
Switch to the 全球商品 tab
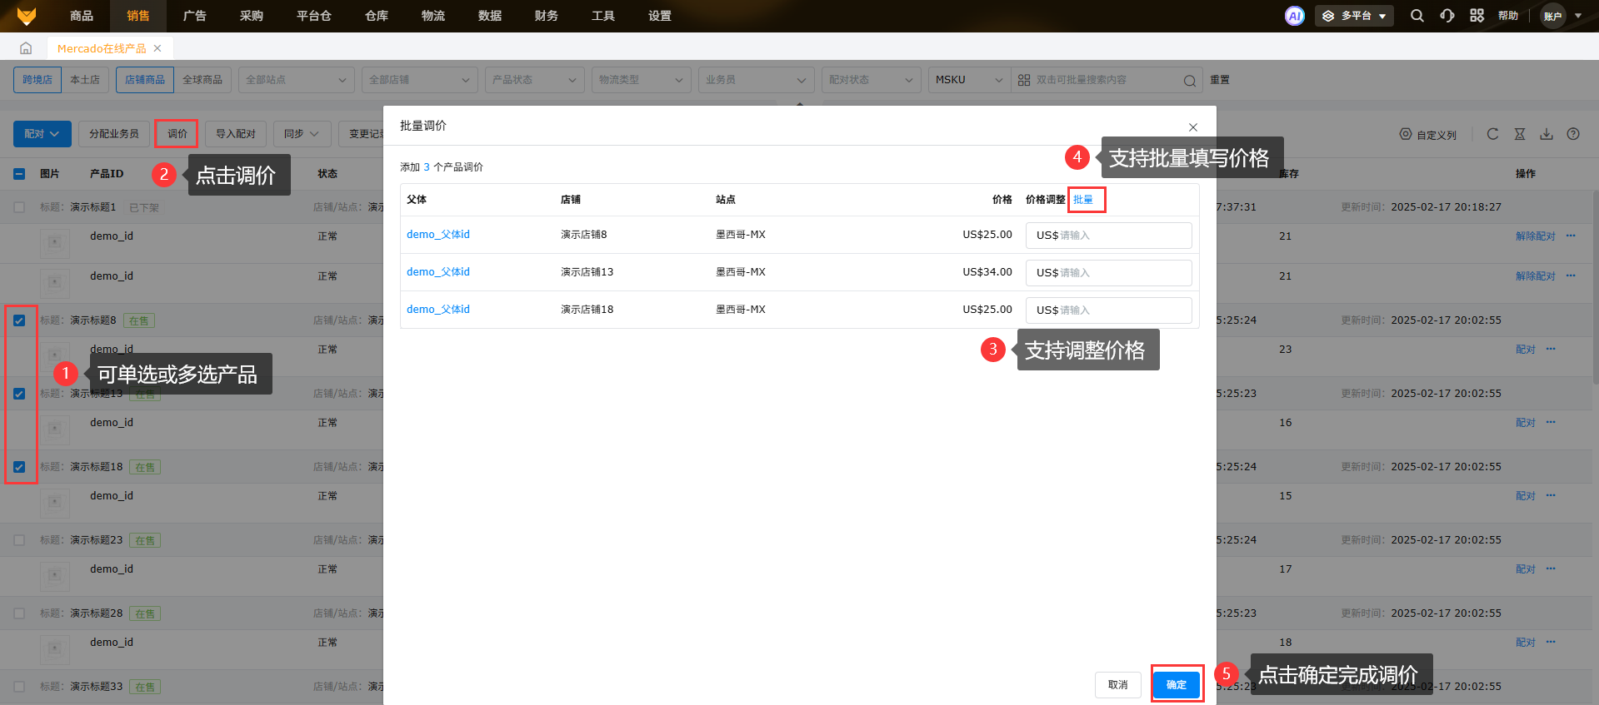[x=202, y=80]
